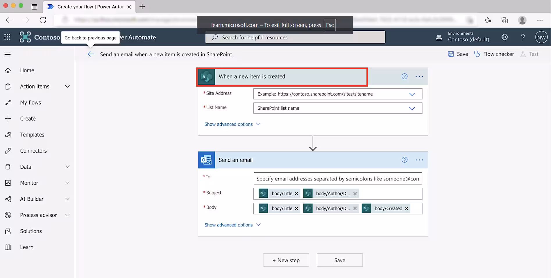Viewport: 551px width, 278px height.
Task: Open more options for When a new item is created
Action: point(419,76)
